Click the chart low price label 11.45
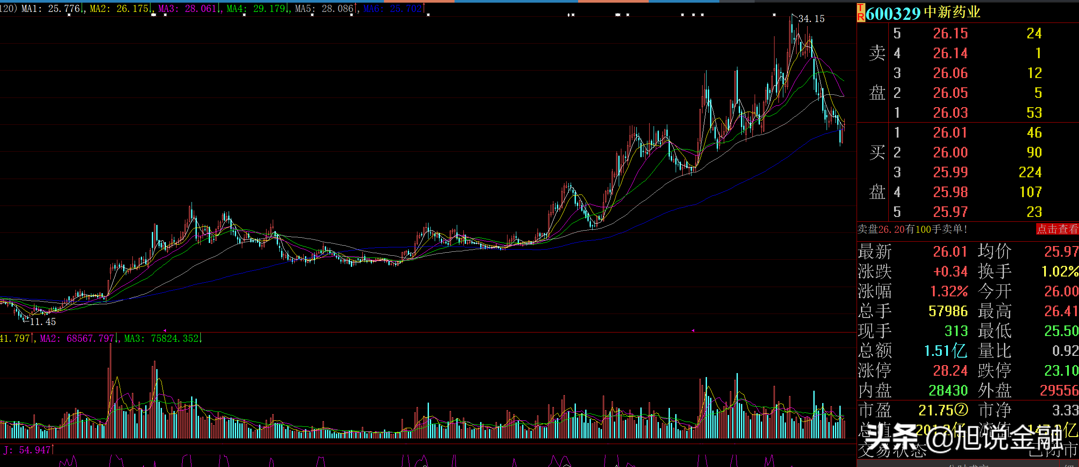1079x467 pixels. (43, 322)
